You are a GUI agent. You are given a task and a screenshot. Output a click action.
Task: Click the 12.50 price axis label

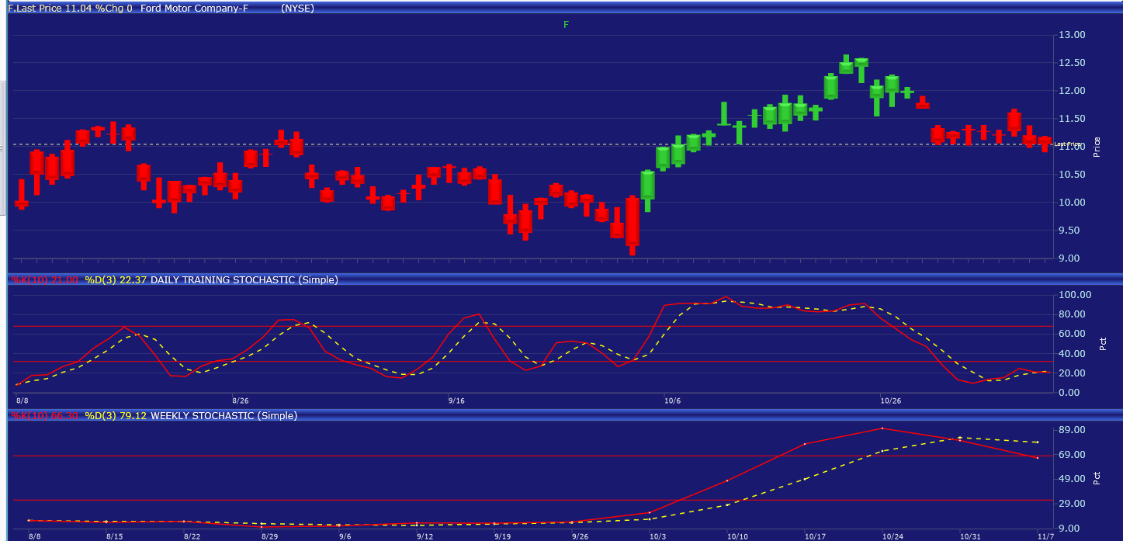(x=1071, y=63)
